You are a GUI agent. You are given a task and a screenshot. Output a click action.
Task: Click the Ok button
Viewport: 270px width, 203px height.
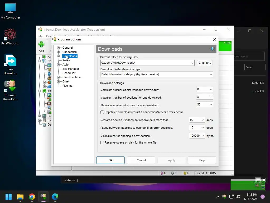[110, 160]
